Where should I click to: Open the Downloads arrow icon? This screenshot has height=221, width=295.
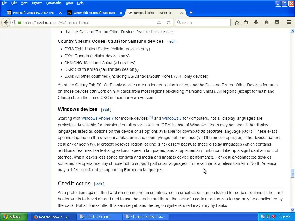click(256, 22)
